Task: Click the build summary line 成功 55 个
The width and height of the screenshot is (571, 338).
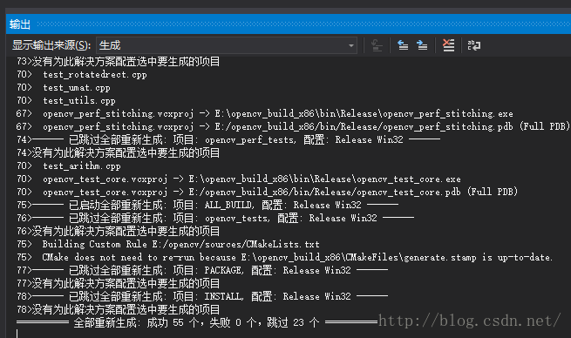Action: pos(197,322)
